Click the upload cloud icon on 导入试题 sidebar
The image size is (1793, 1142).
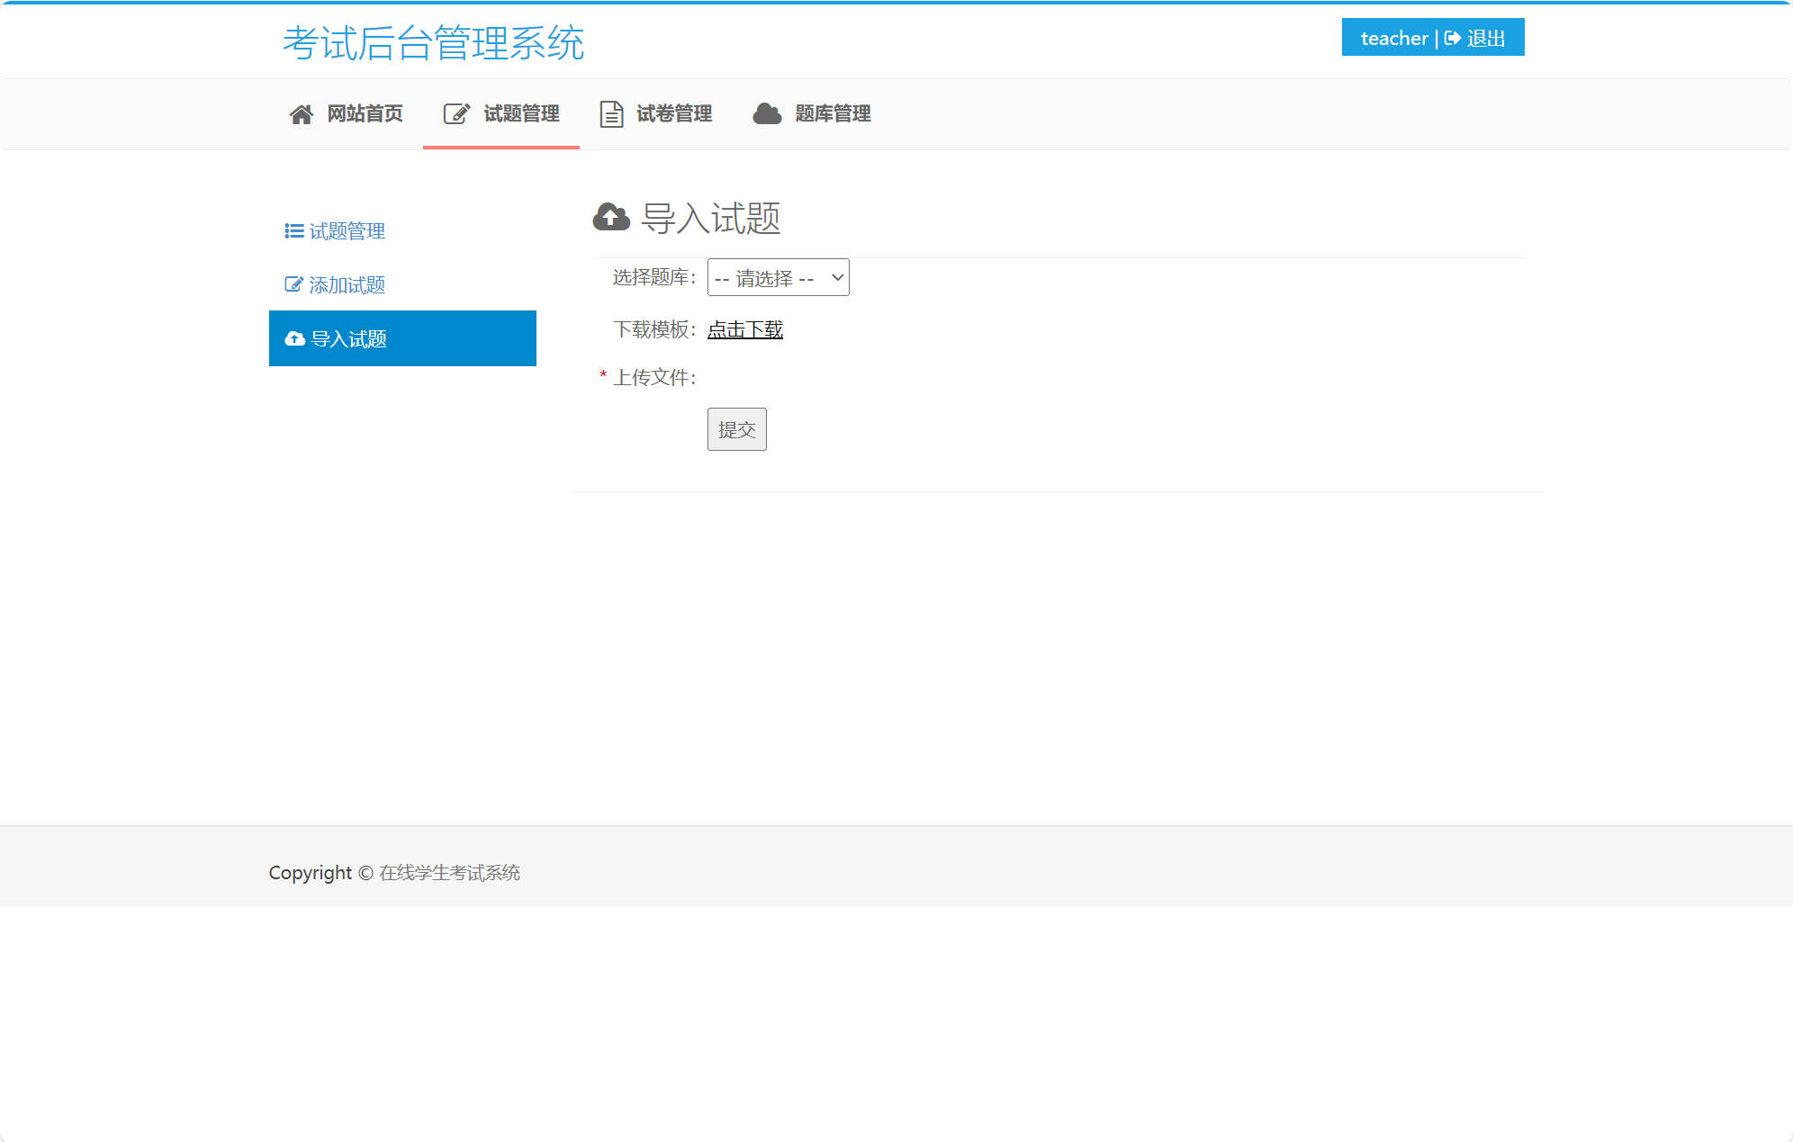coord(294,338)
